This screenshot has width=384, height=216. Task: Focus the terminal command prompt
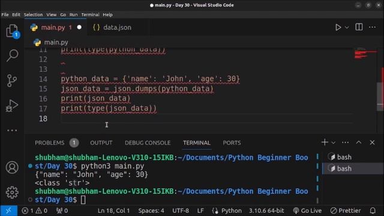[x=83, y=200]
